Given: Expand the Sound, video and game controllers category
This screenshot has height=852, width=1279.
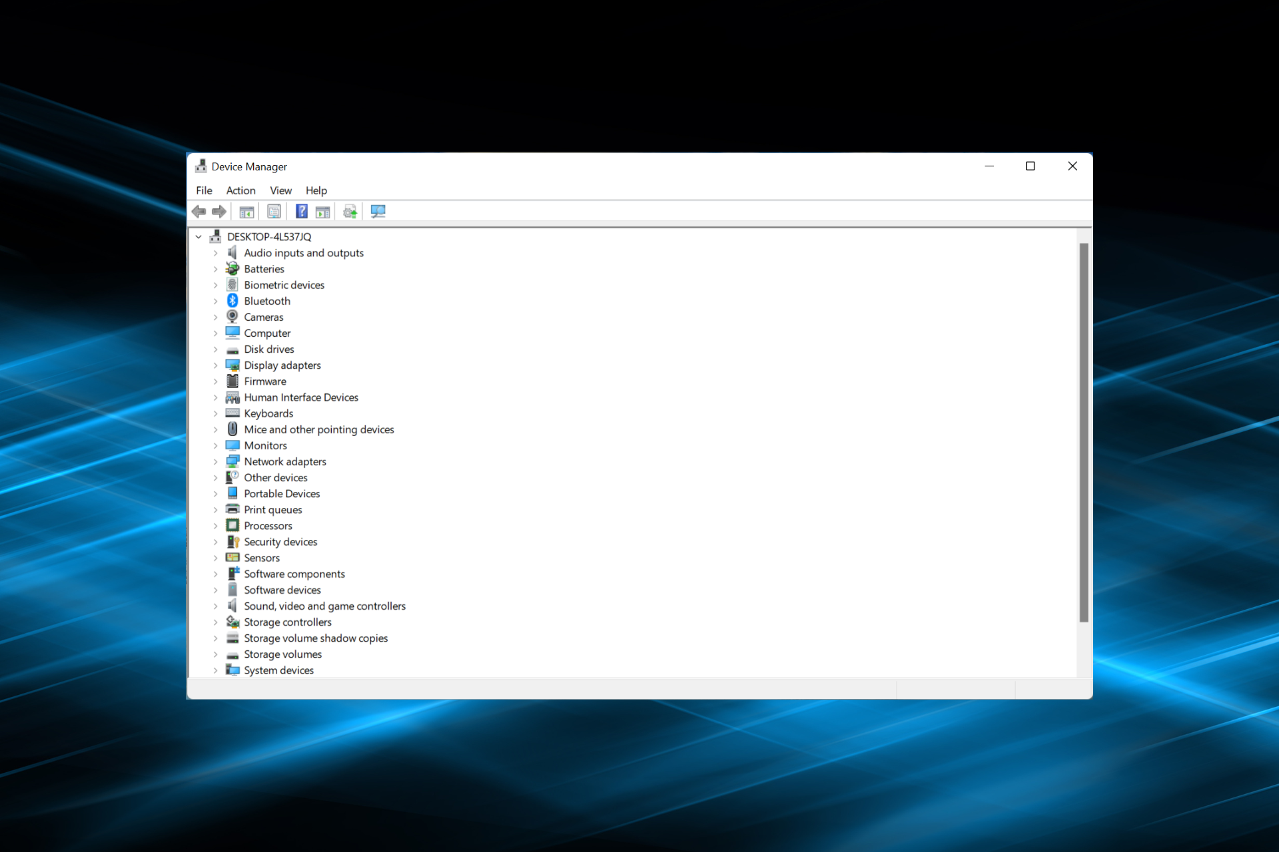Looking at the screenshot, I should pos(215,606).
